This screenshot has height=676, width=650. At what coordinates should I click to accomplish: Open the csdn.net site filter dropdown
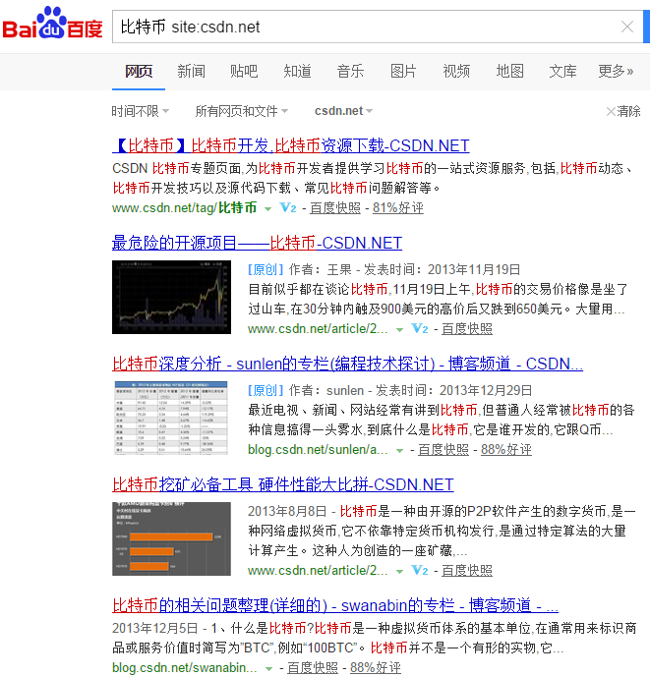coord(343,111)
